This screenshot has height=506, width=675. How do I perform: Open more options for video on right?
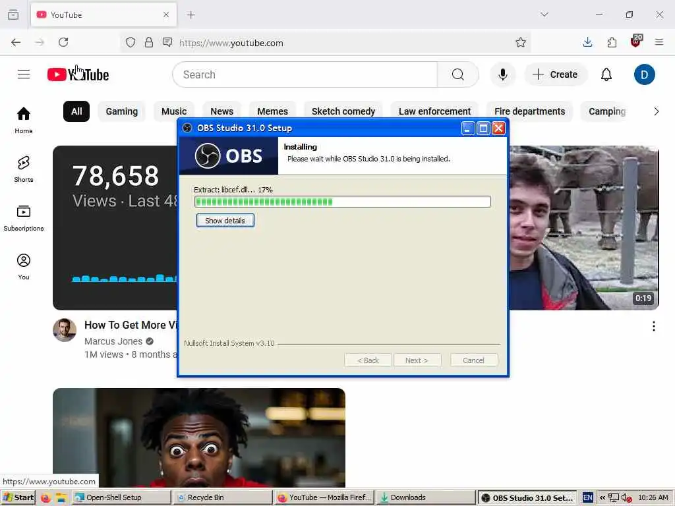coord(653,326)
